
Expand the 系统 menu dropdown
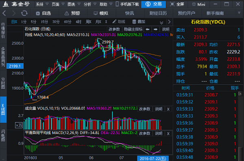tap(42, 4)
